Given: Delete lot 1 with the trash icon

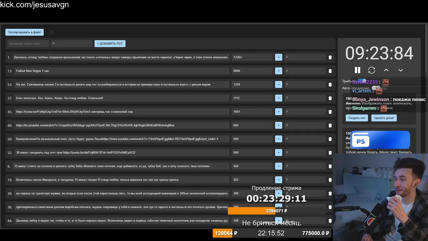Looking at the screenshot, I should [330, 57].
